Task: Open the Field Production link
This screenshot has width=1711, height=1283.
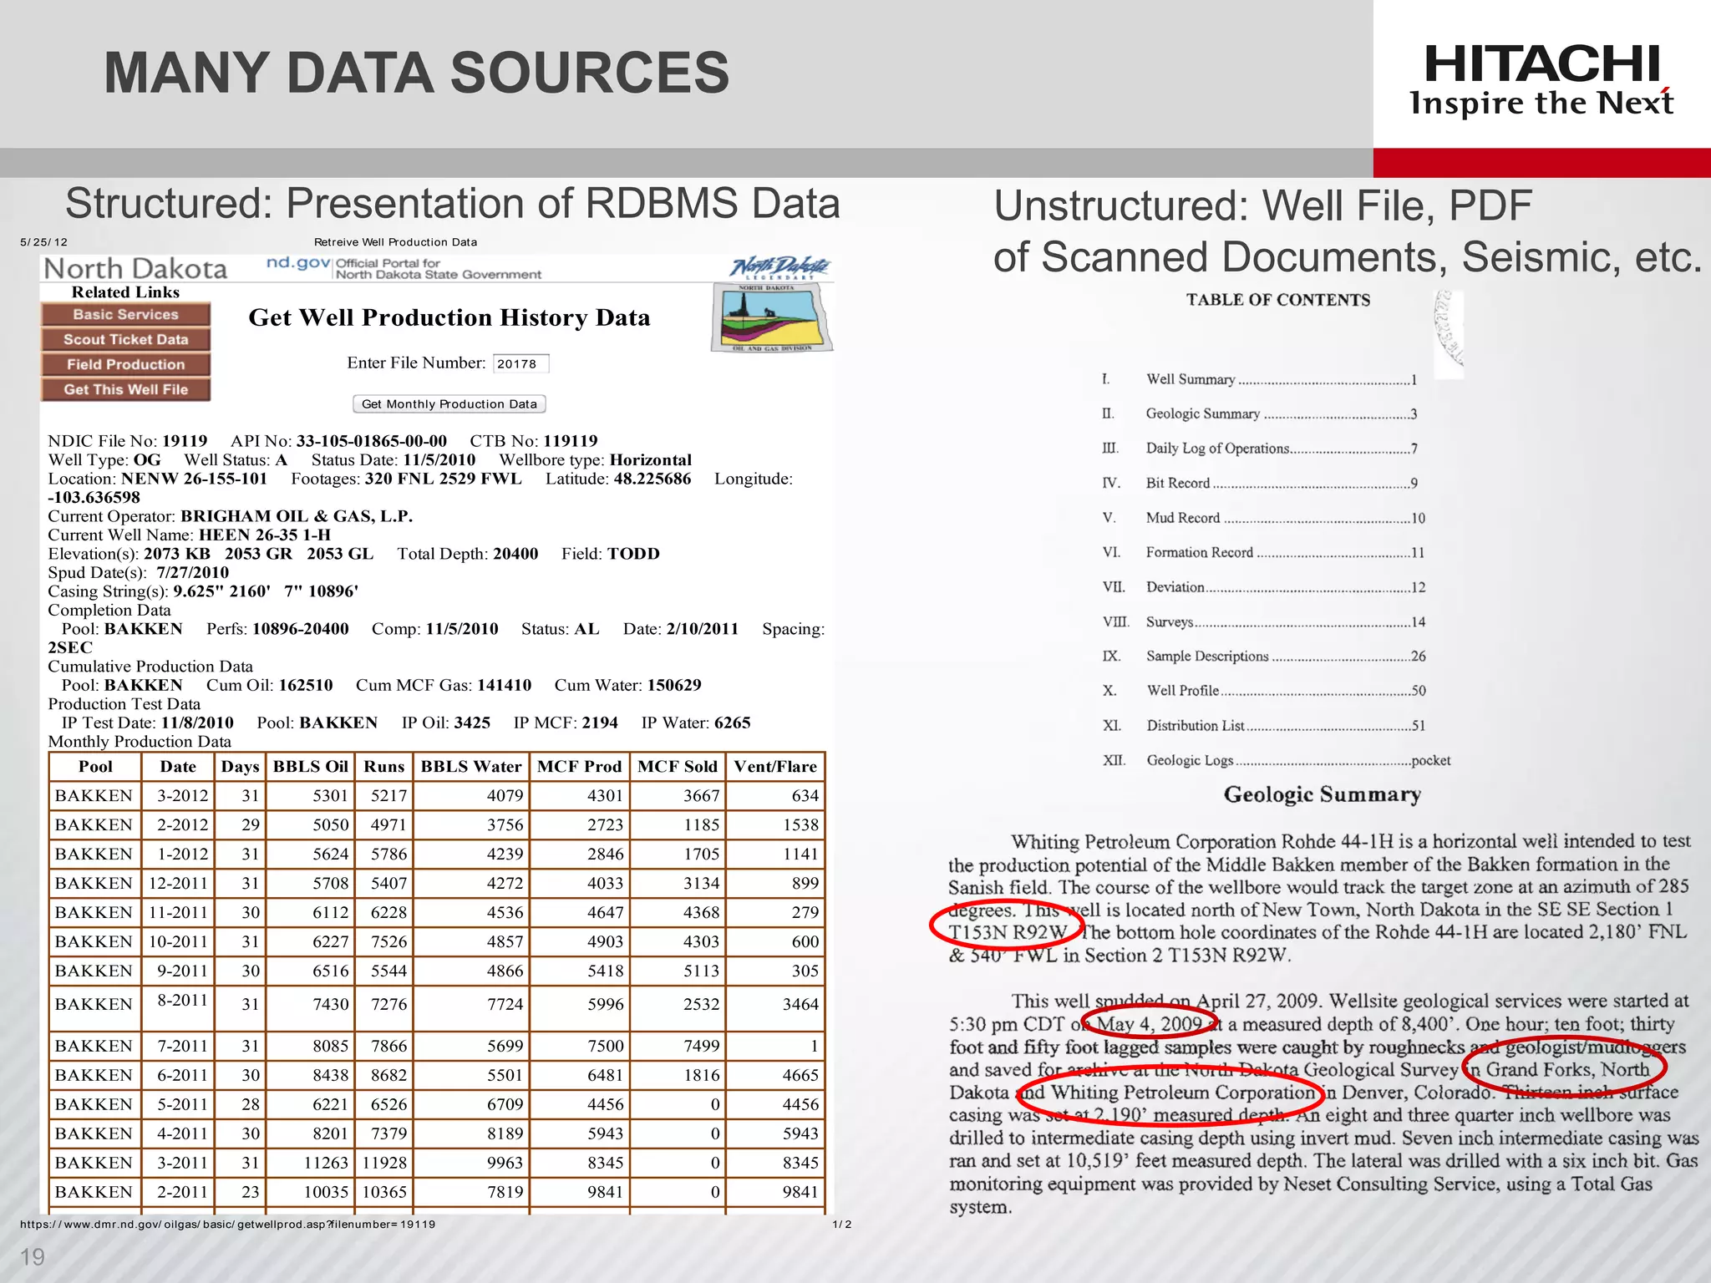Action: click(x=125, y=365)
